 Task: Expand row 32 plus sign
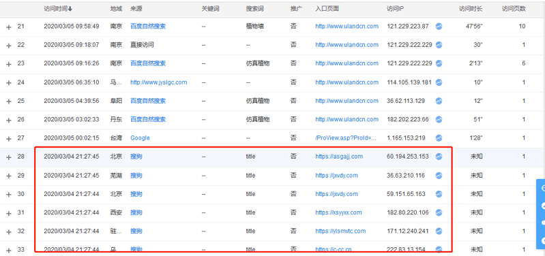tap(9, 231)
